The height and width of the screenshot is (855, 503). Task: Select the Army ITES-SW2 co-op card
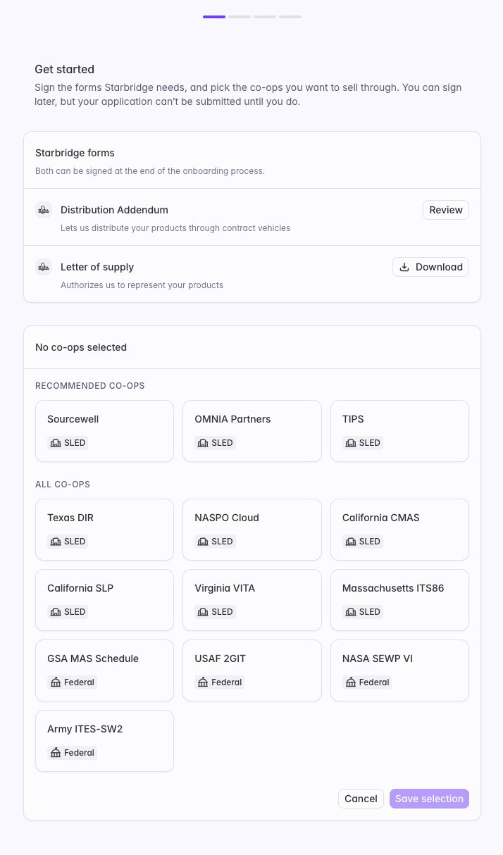(104, 741)
